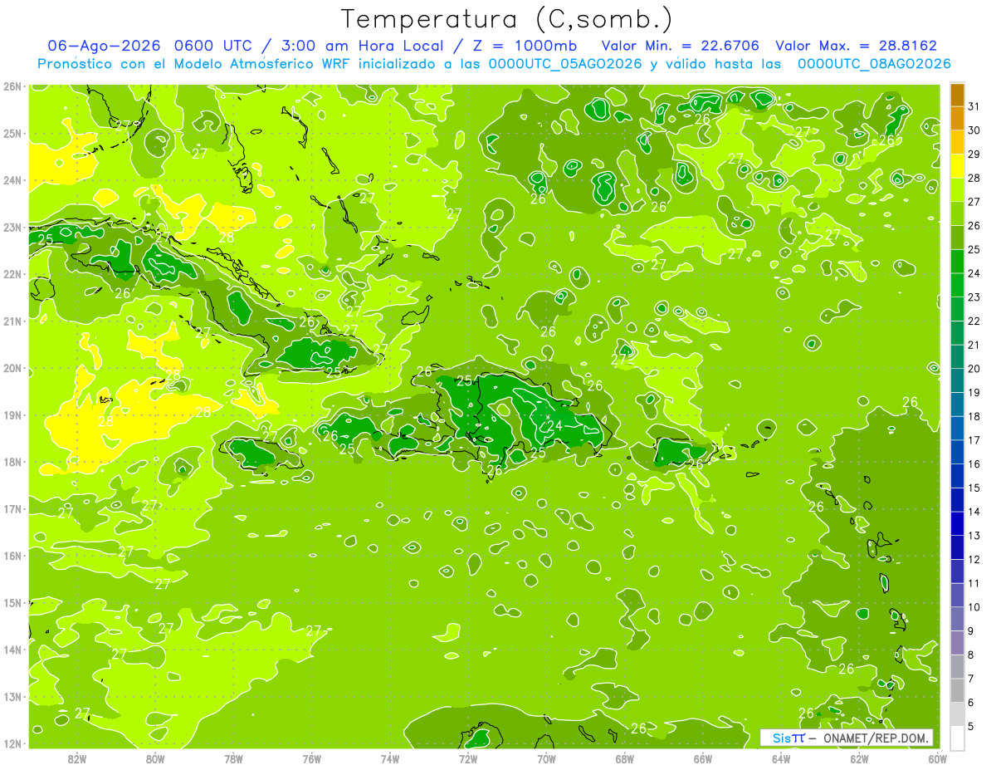
Task: Click the latitude axis label "20N"
Action: pos(12,368)
